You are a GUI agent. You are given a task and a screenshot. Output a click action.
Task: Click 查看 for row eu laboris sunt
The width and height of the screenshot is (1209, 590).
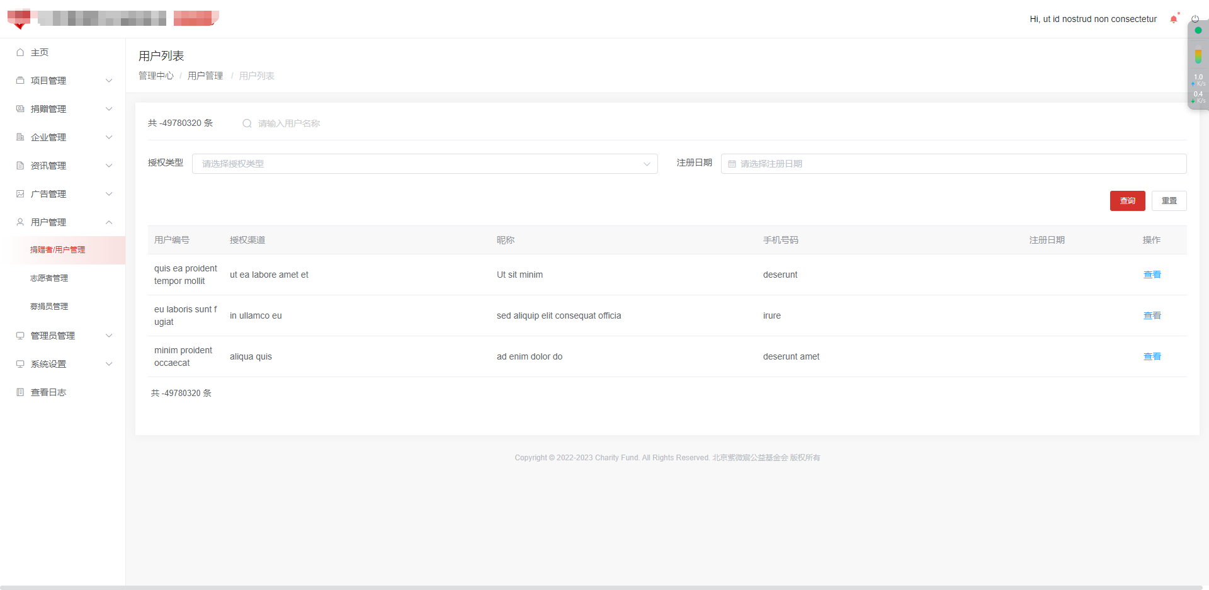tap(1152, 315)
